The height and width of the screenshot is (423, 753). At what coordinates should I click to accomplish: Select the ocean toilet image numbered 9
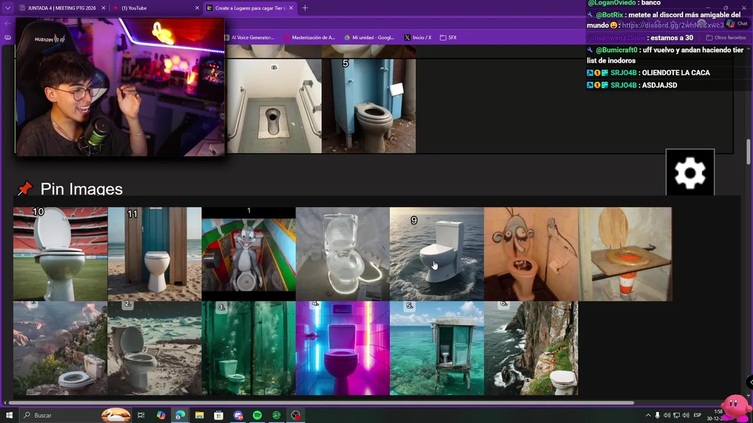tap(437, 254)
